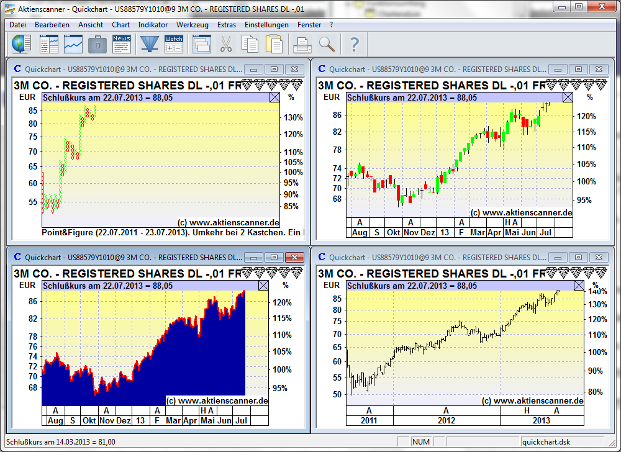Click '2011' on the bar chart time axis
621x452 pixels.
point(369,420)
